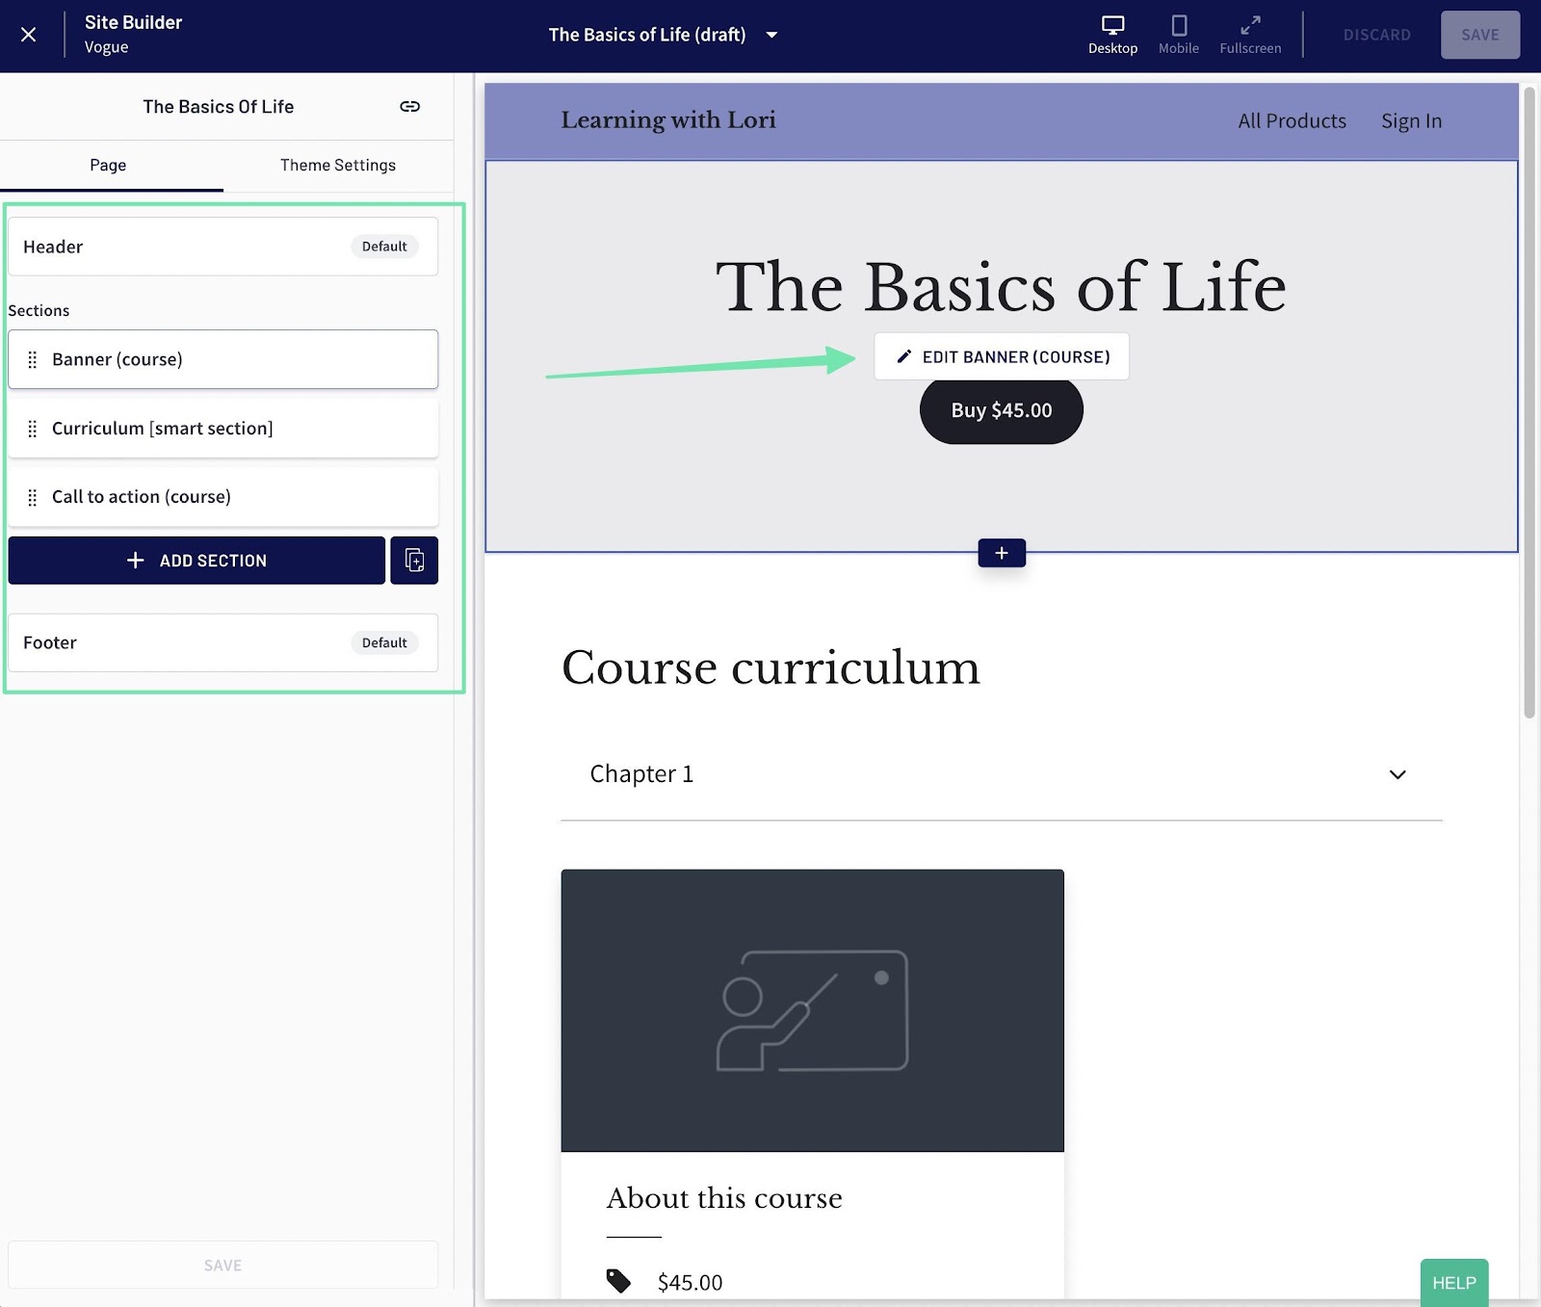This screenshot has height=1307, width=1541.
Task: Open The Basics of Life draft dropdown
Action: 770,35
